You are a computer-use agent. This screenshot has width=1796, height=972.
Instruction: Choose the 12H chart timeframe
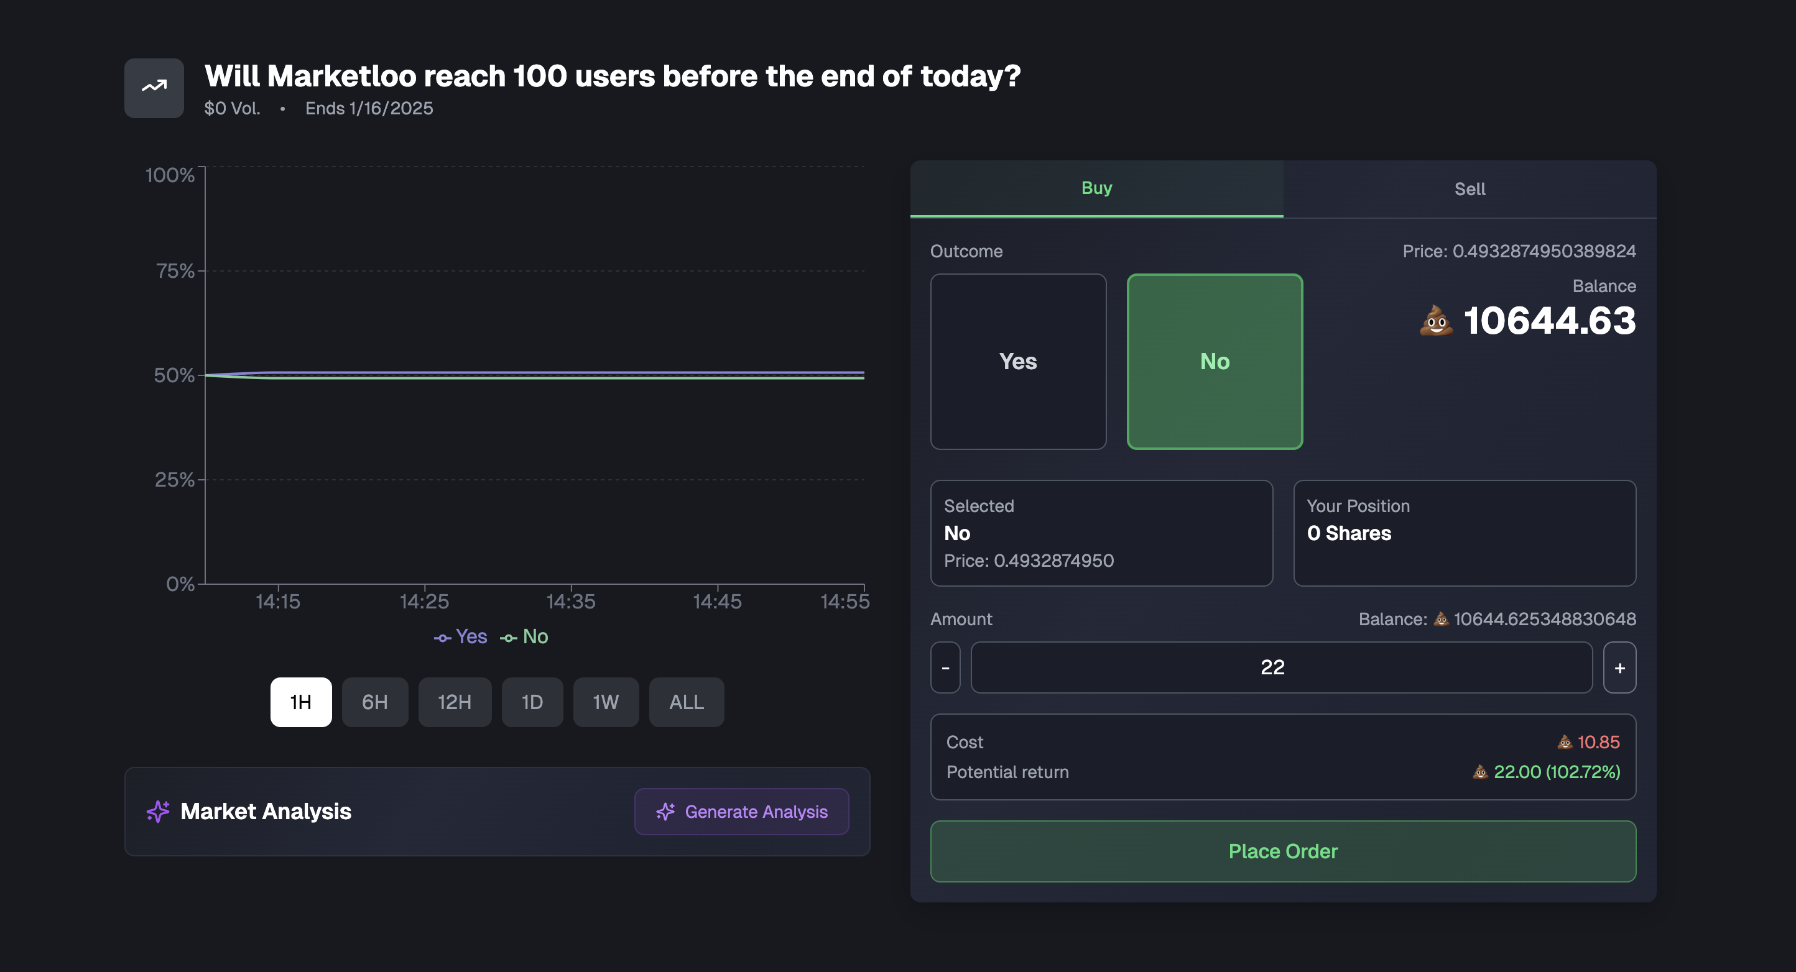coord(455,702)
